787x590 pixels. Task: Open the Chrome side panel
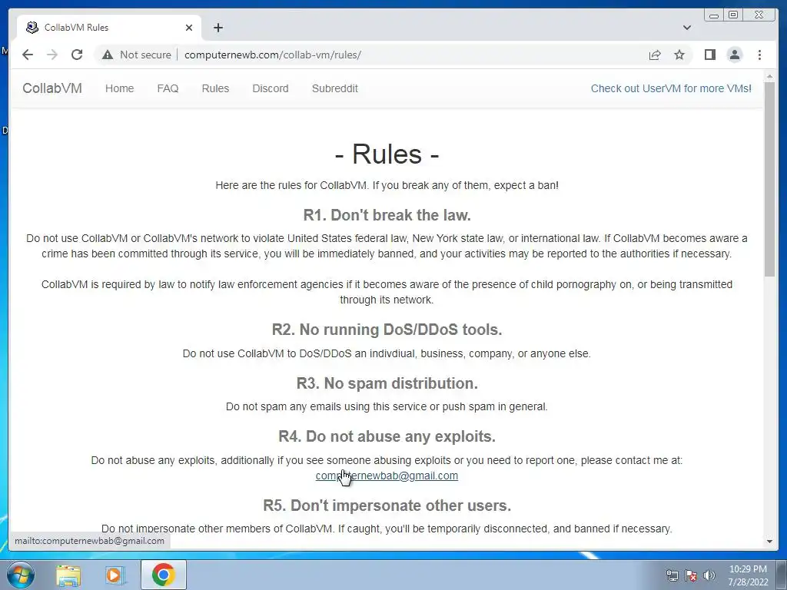[x=709, y=55]
